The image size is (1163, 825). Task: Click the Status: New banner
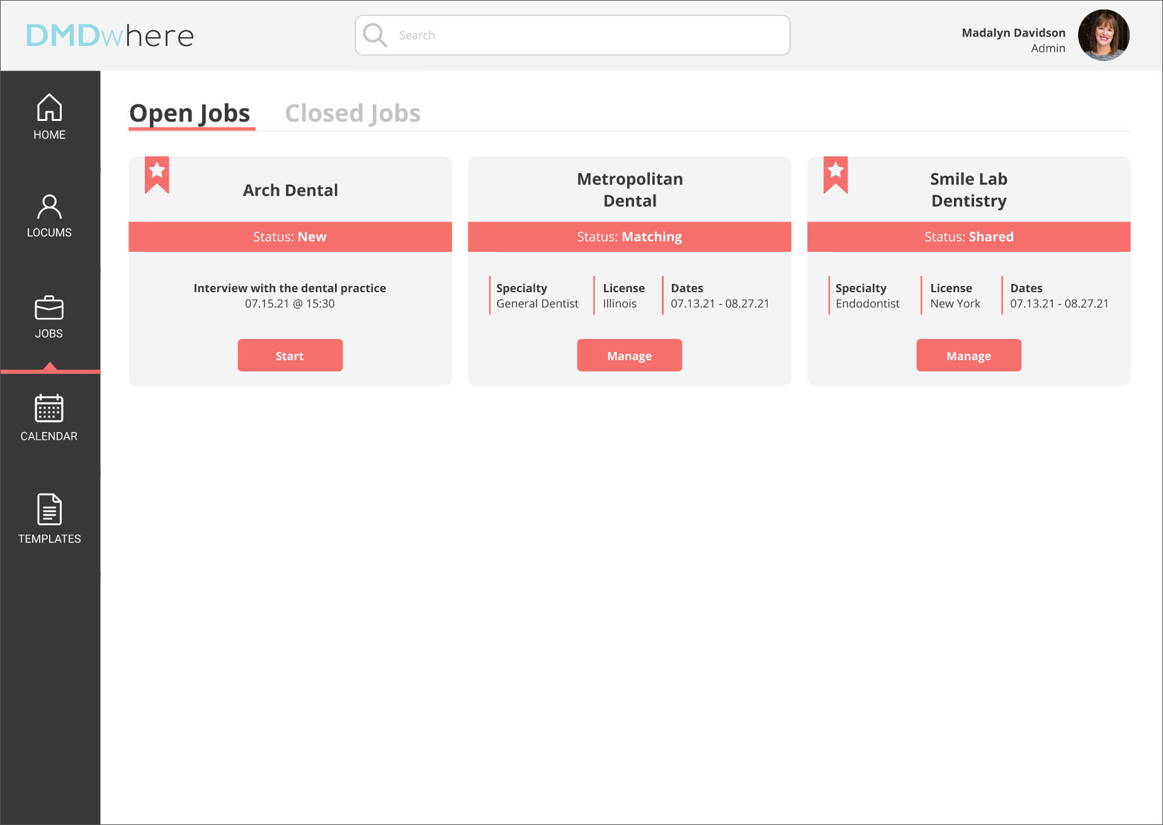point(290,237)
